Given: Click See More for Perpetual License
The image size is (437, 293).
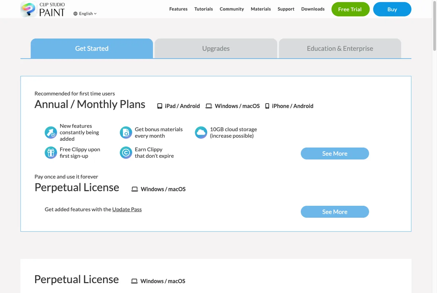Looking at the screenshot, I should [x=335, y=212].
